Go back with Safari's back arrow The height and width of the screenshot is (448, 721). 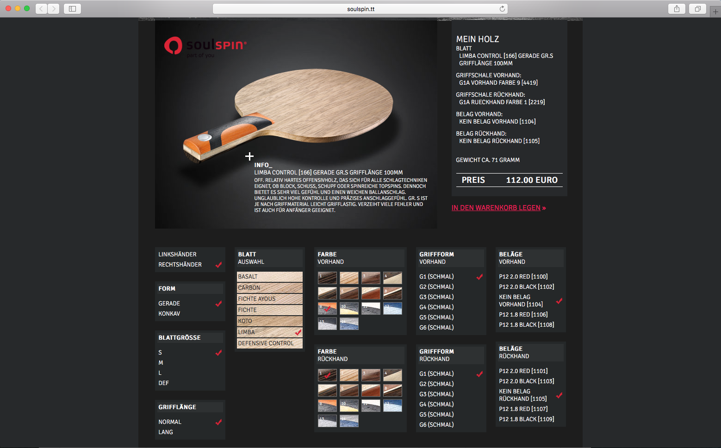tap(42, 9)
